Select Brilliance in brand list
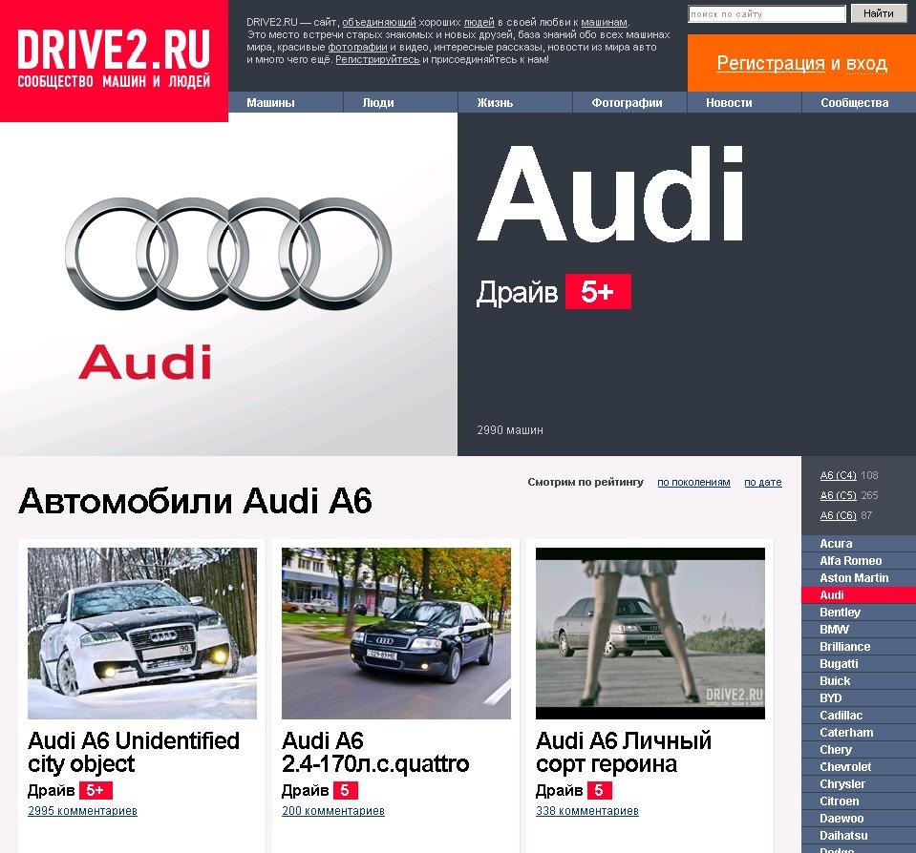 tap(859, 647)
